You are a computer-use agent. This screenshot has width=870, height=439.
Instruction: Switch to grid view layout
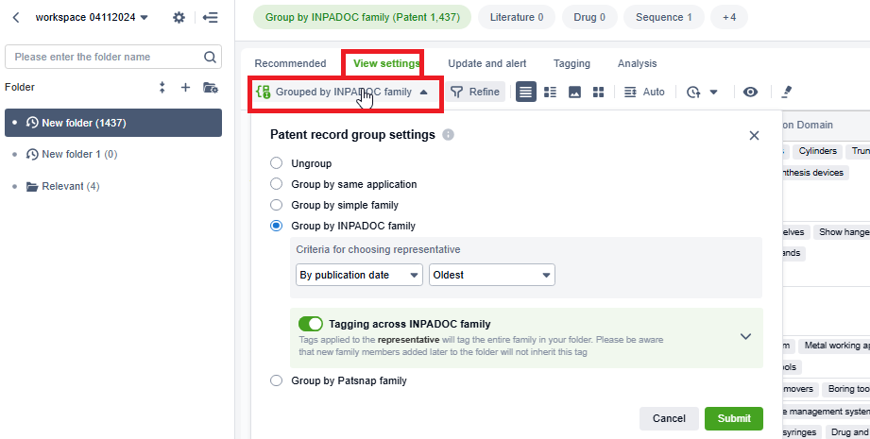(x=598, y=92)
